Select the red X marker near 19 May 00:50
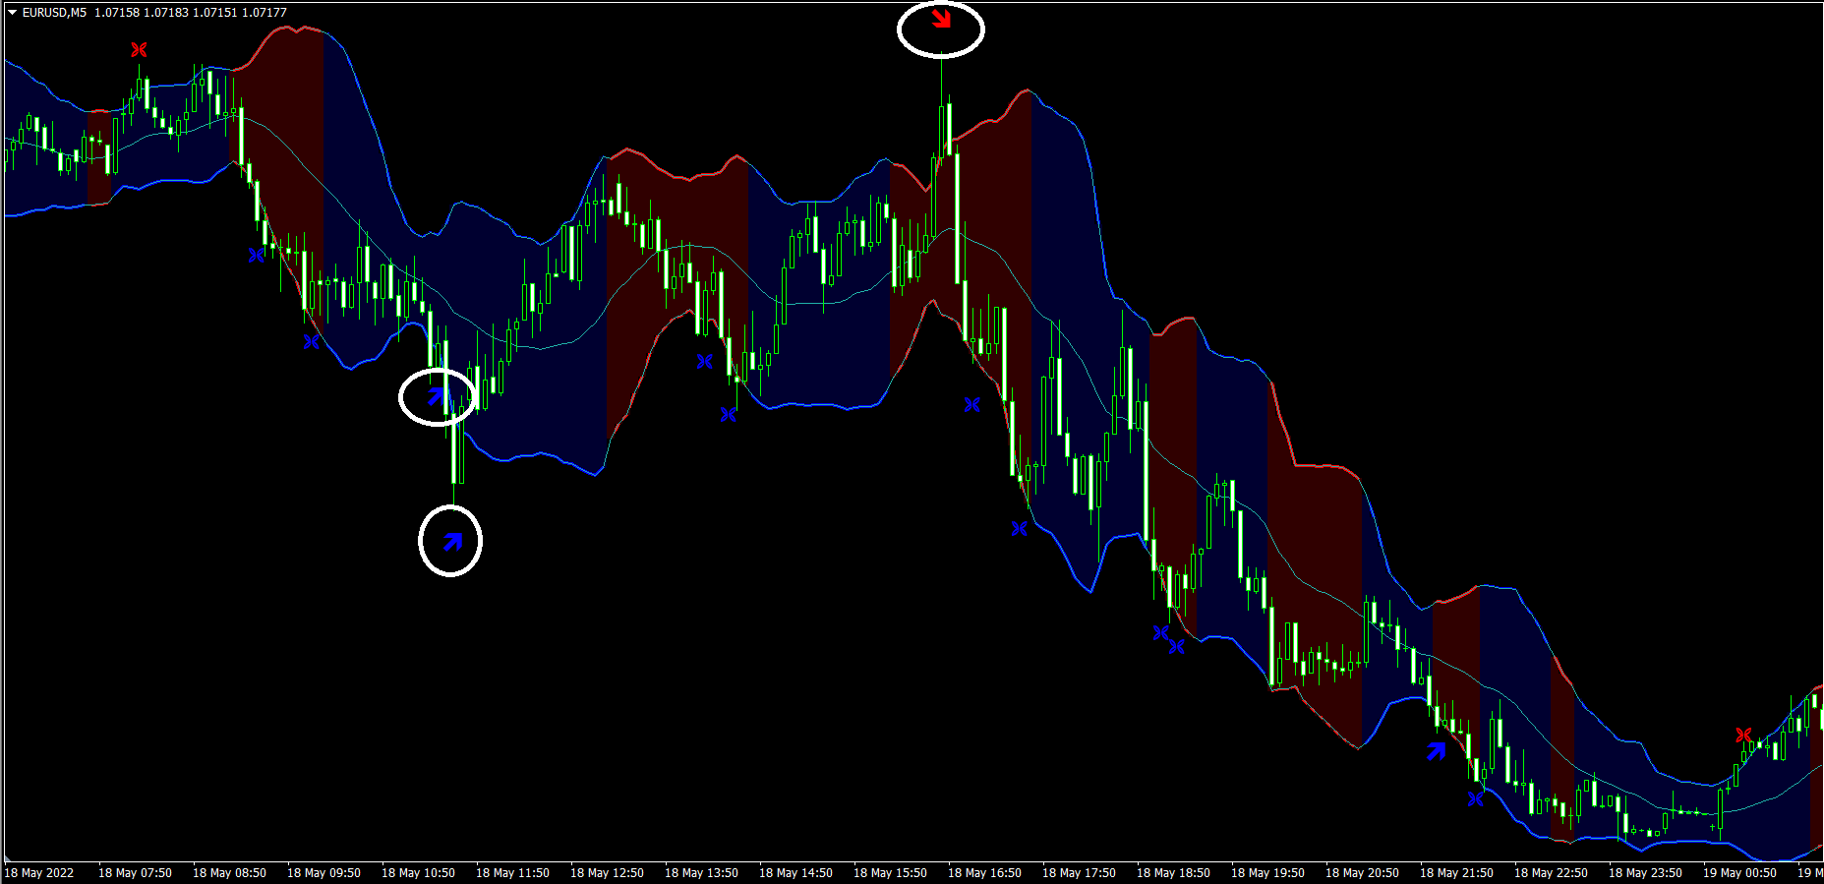 [x=1743, y=735]
